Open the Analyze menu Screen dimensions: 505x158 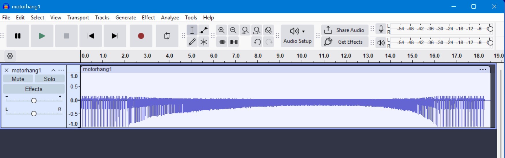click(x=170, y=18)
